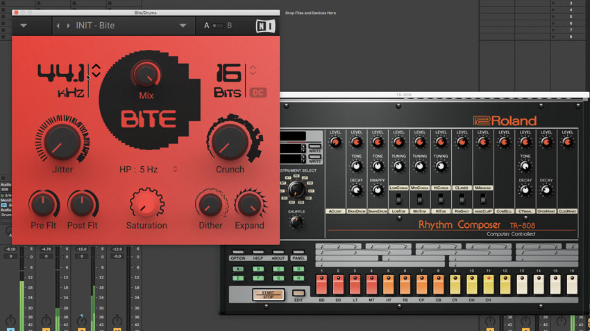Select pattern bank A on TR-808
Image resolution: width=590 pixels, height=331 pixels.
[238, 269]
